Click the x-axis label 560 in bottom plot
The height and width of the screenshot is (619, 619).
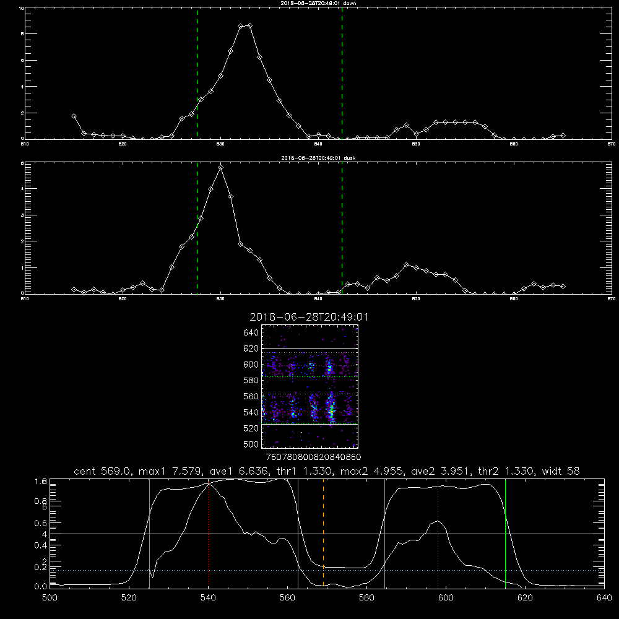pyautogui.click(x=287, y=598)
